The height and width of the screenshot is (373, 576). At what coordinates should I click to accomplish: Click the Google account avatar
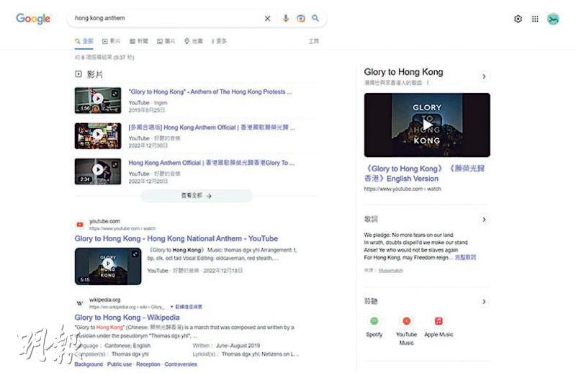click(x=553, y=19)
